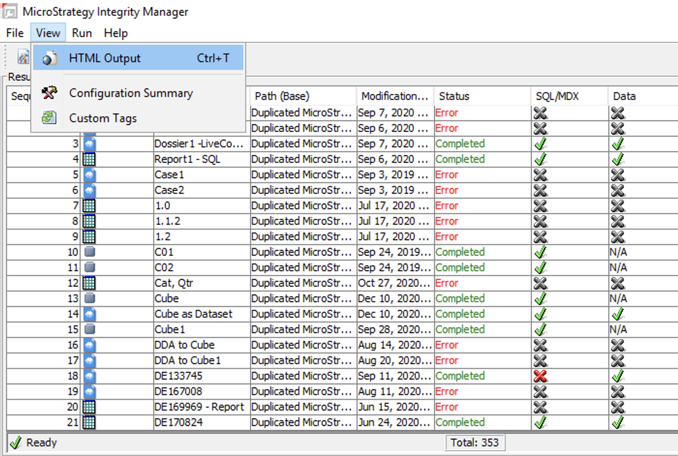
Task: Click the red X SQL/MDX icon for DE133745
Action: pyautogui.click(x=540, y=376)
